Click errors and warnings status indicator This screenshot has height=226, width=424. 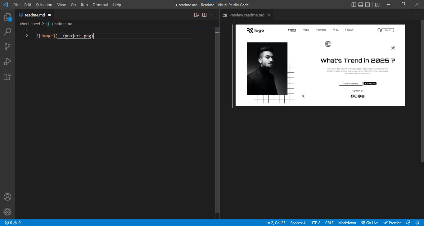13,223
